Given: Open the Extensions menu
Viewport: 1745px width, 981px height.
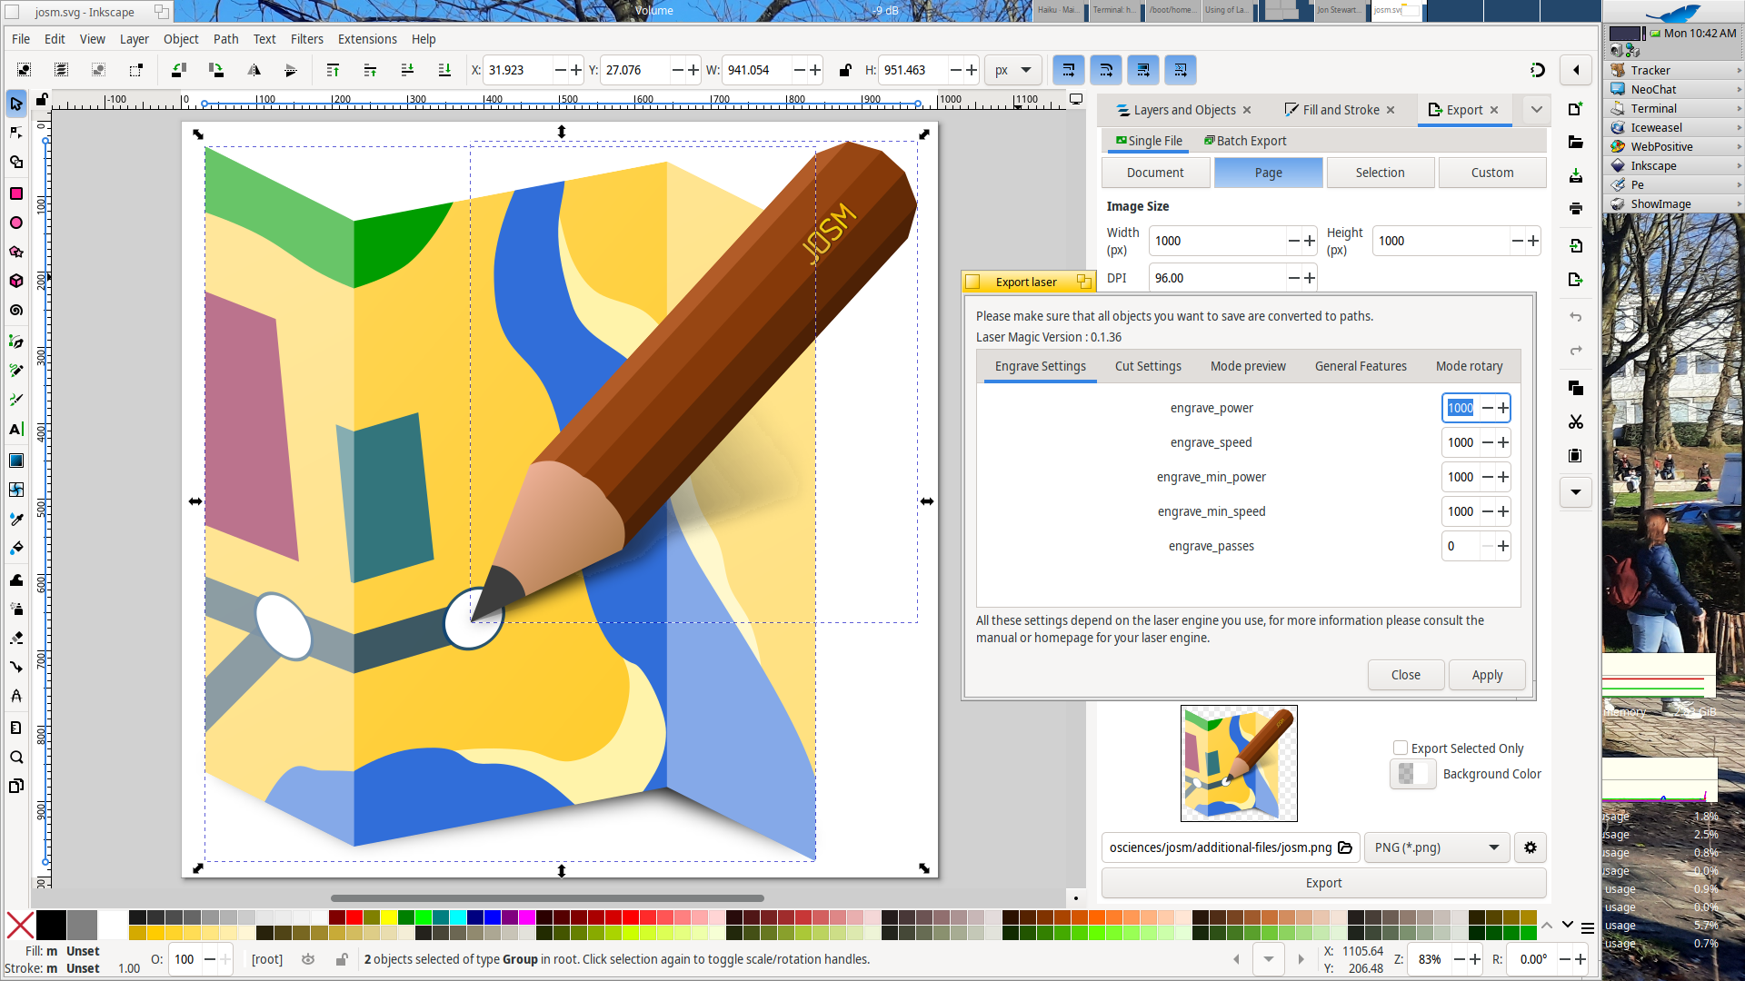Looking at the screenshot, I should [x=367, y=39].
